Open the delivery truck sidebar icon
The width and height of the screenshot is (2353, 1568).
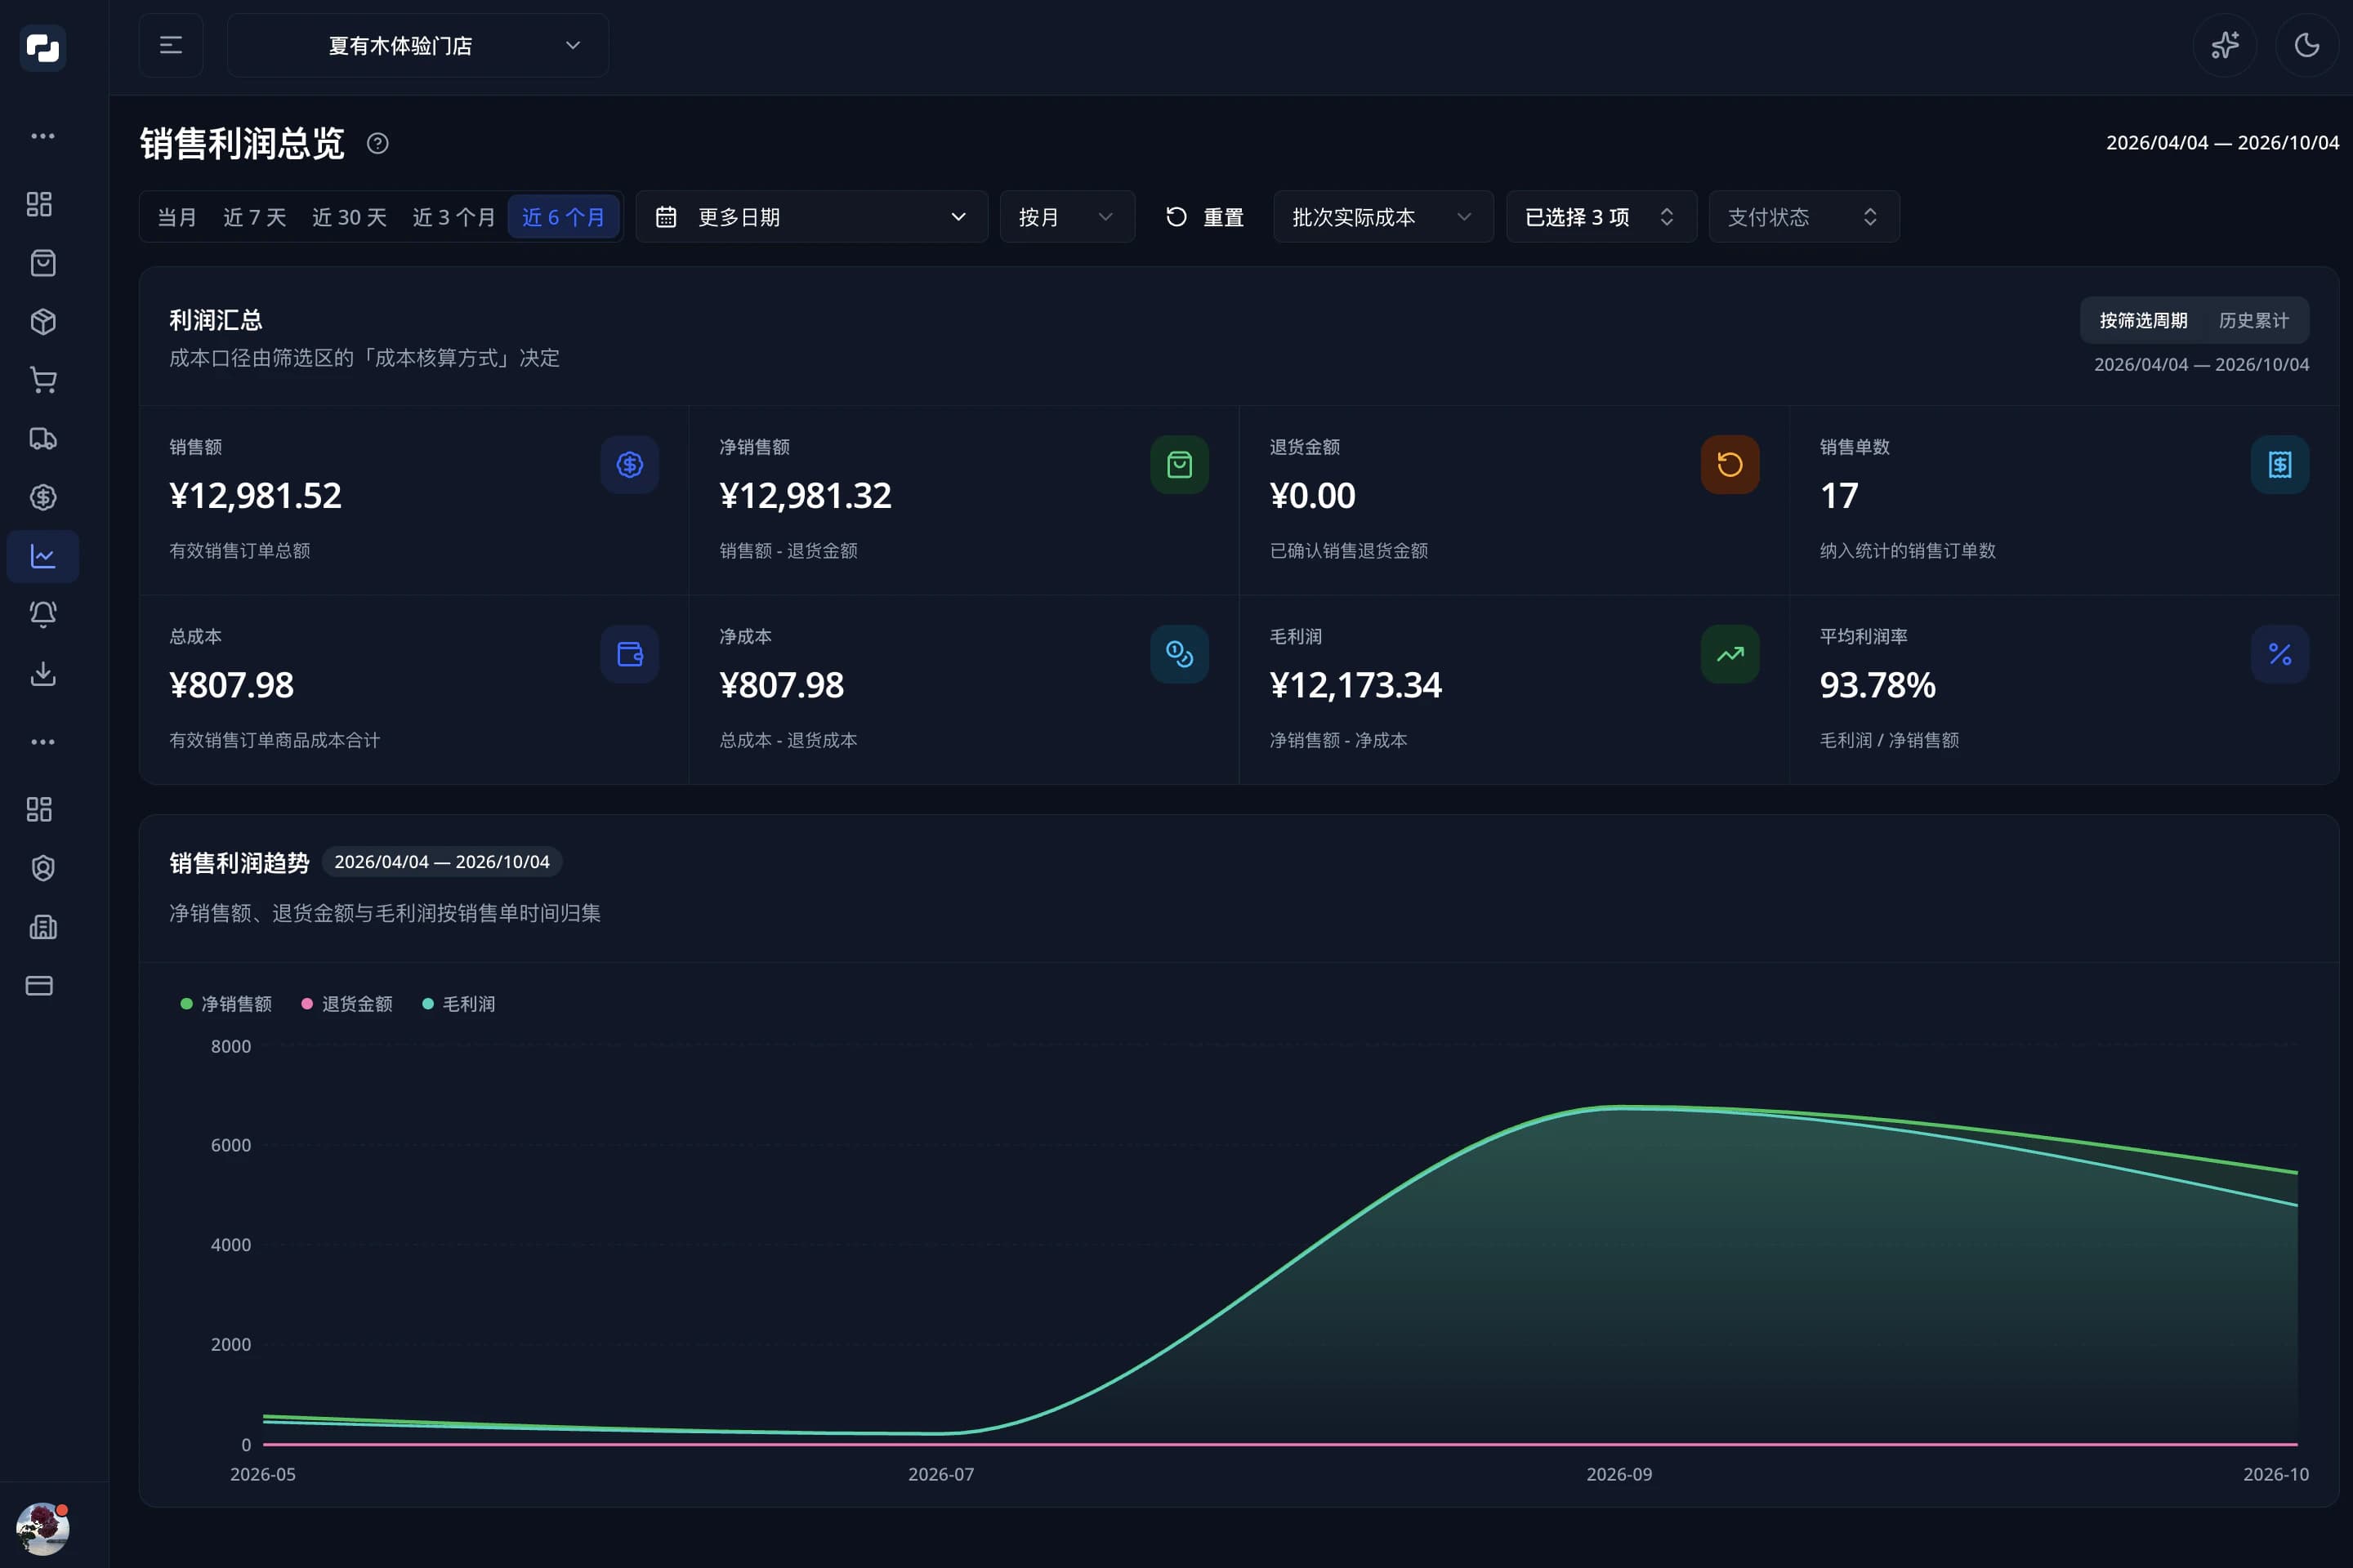42,438
